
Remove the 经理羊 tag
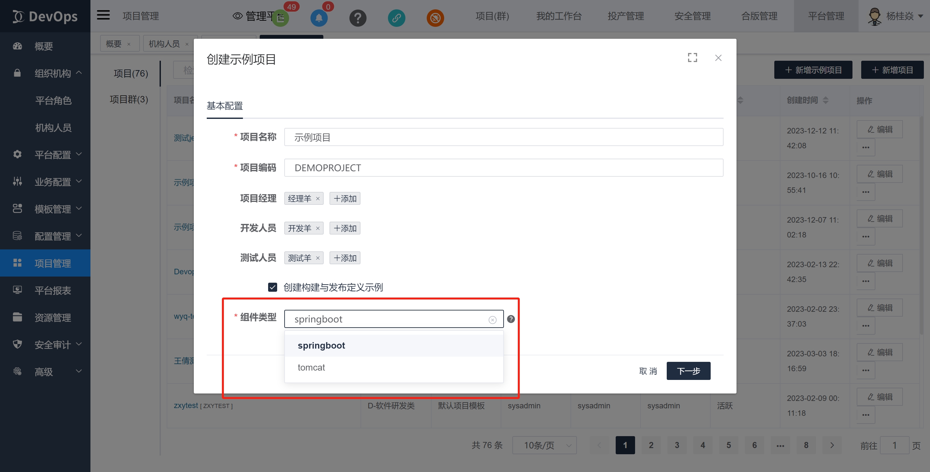pyautogui.click(x=318, y=199)
